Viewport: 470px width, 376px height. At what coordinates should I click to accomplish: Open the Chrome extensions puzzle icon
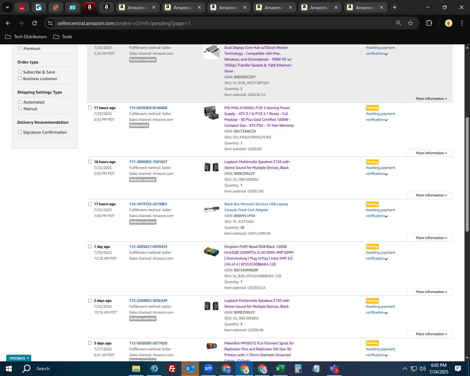pyautogui.click(x=429, y=23)
